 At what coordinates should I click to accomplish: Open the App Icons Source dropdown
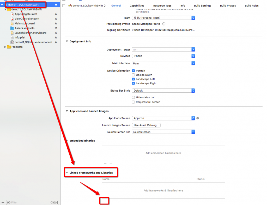pos(163,118)
